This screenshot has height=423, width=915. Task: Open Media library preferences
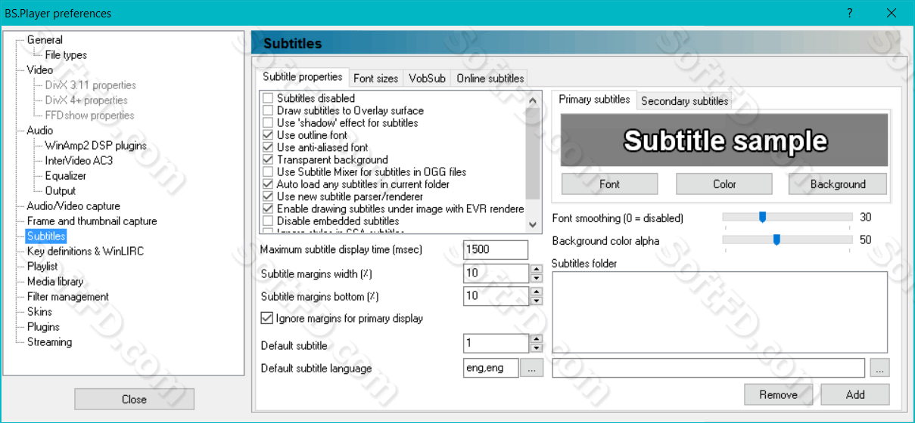pos(55,282)
